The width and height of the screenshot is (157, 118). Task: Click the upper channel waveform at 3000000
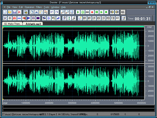click(72, 46)
